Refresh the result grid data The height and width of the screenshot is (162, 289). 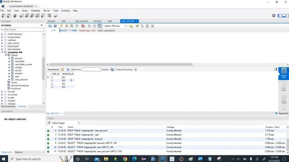point(68,70)
